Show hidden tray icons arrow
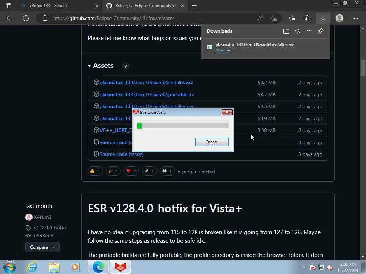 (x=304, y=267)
